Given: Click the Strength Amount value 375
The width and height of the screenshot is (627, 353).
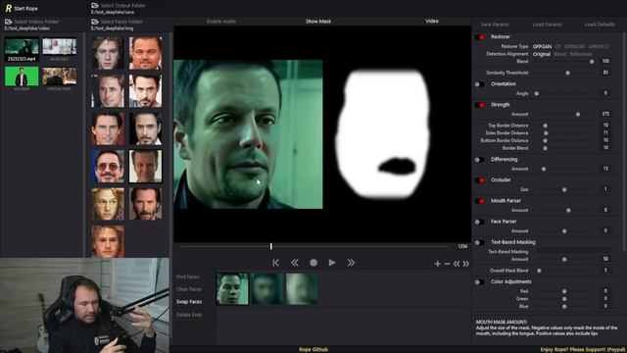Looking at the screenshot, I should (605, 114).
